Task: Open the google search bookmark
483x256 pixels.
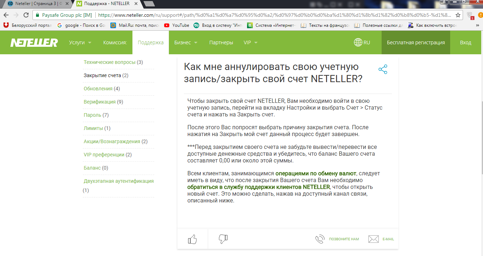Action: (81, 25)
